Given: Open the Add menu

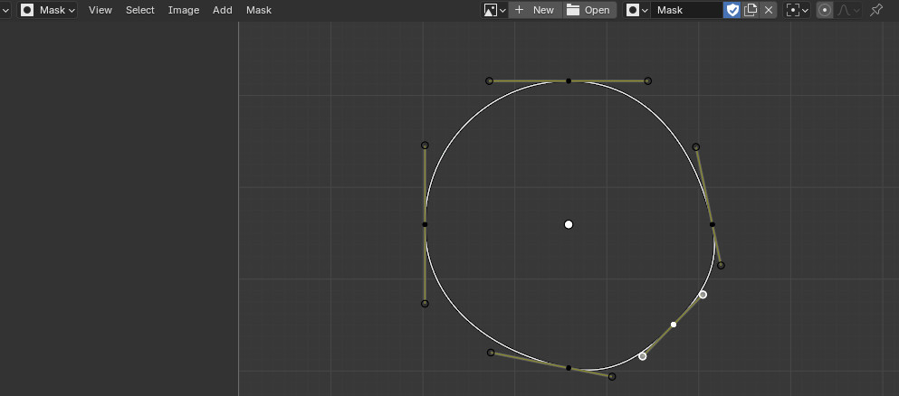Looking at the screenshot, I should pyautogui.click(x=223, y=10).
